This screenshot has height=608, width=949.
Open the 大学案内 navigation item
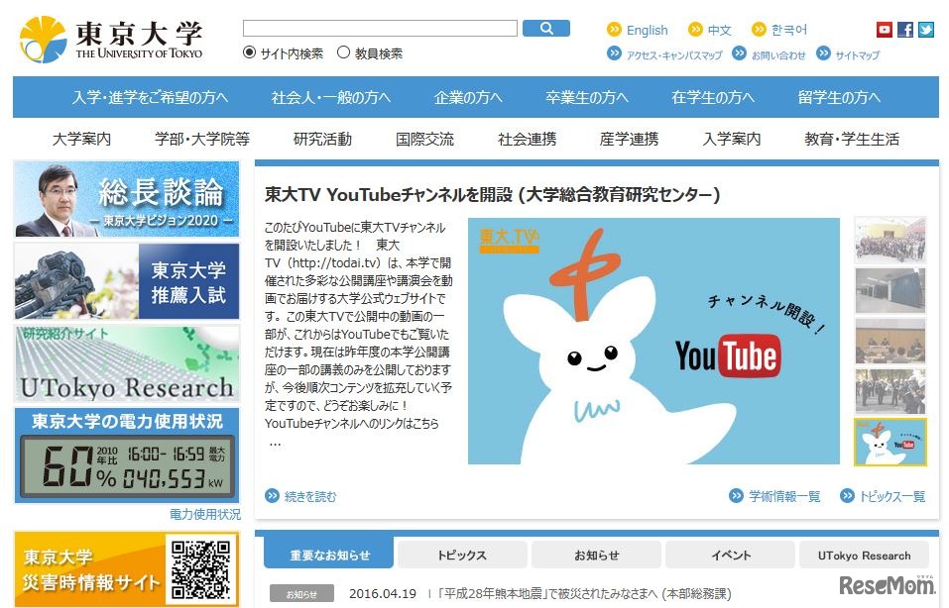81,139
